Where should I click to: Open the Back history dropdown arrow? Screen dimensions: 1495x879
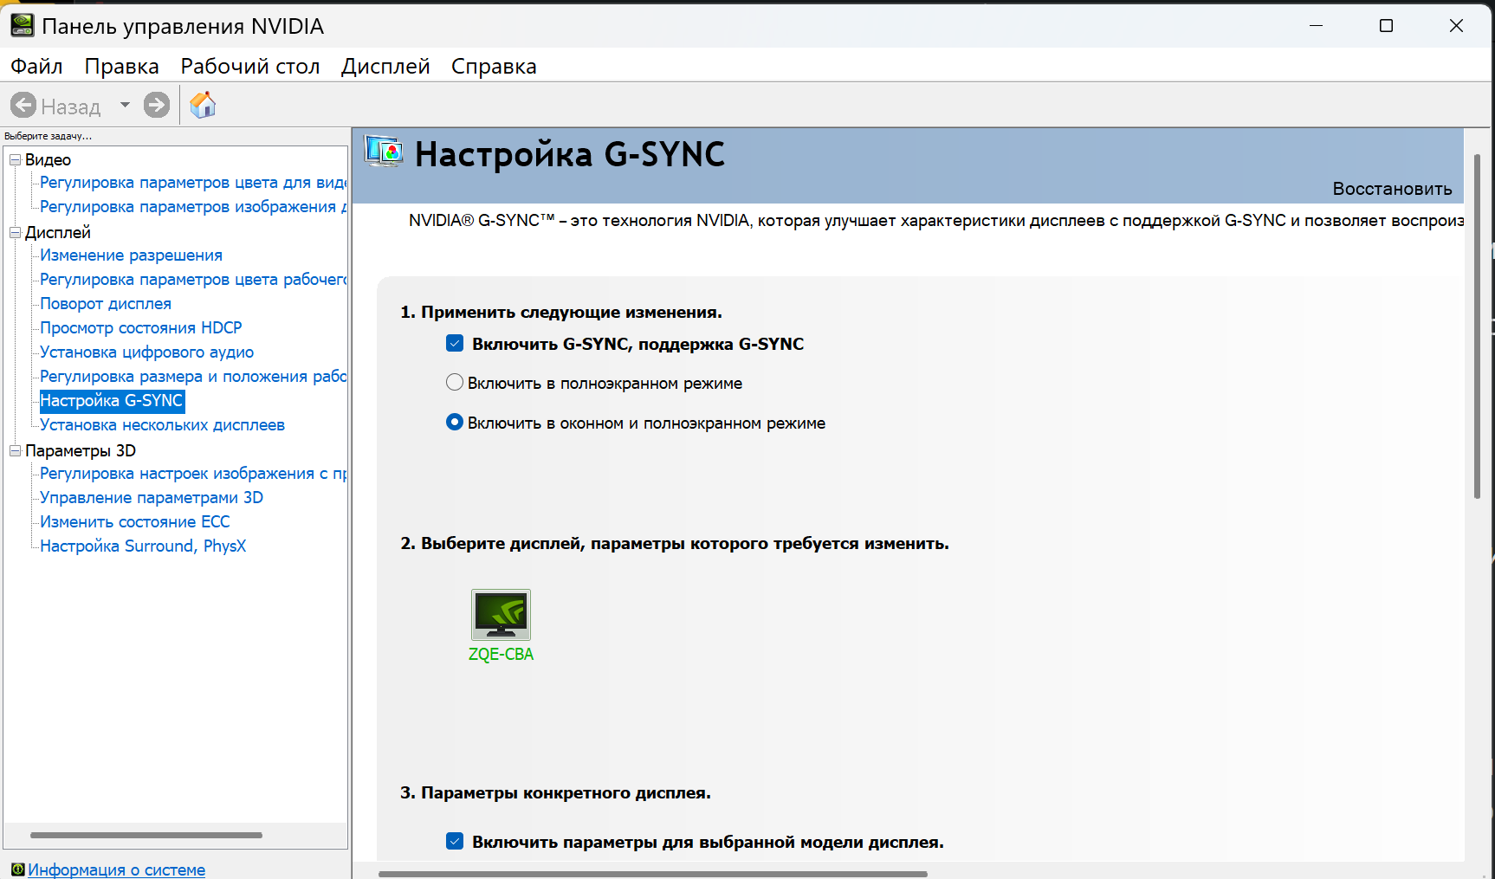click(125, 106)
